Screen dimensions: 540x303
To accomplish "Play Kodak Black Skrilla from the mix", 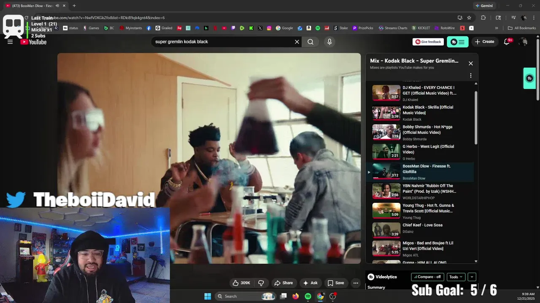I will click(422, 113).
